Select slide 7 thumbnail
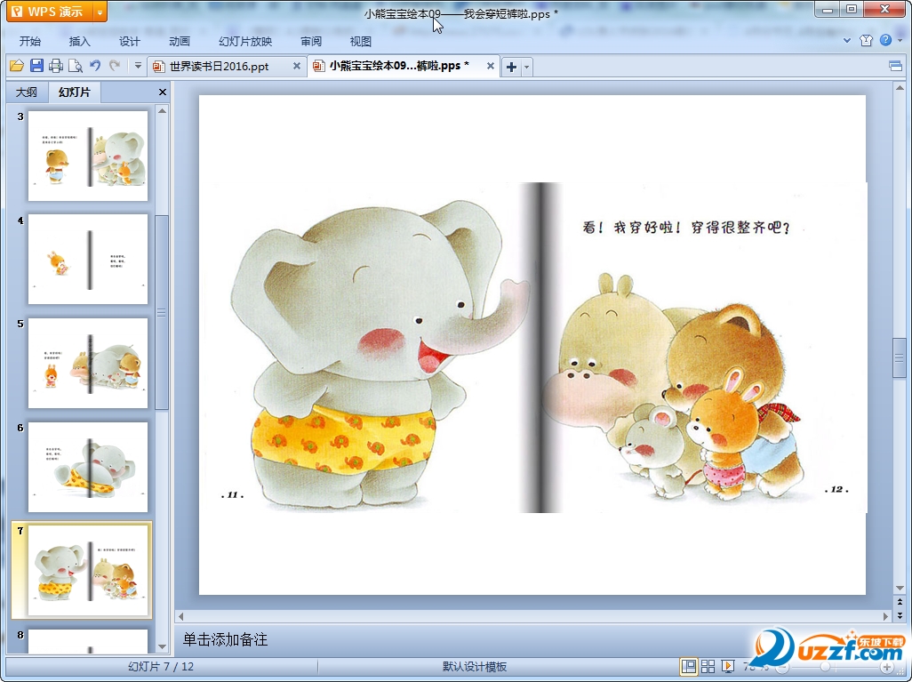The image size is (912, 682). pos(88,570)
